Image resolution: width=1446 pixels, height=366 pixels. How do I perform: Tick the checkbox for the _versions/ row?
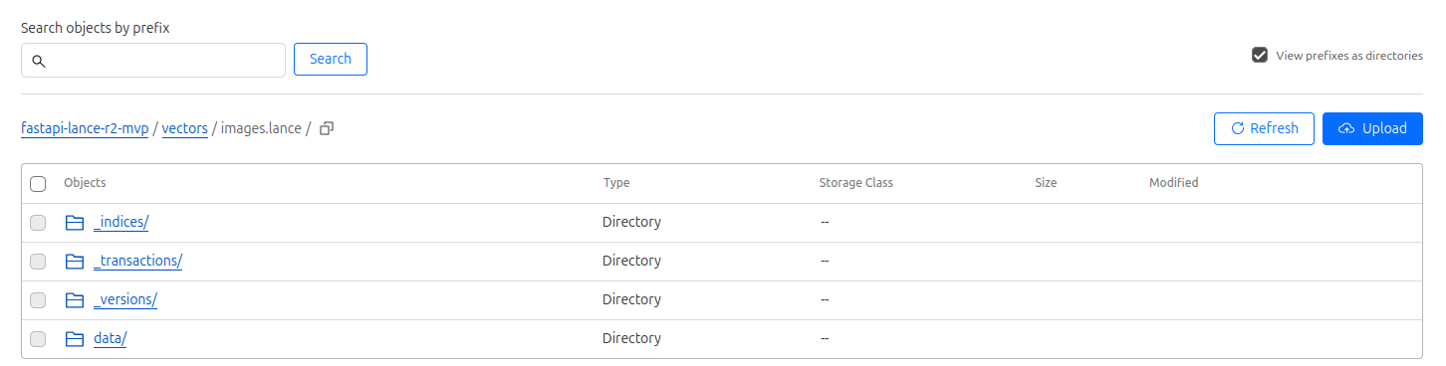click(x=38, y=299)
